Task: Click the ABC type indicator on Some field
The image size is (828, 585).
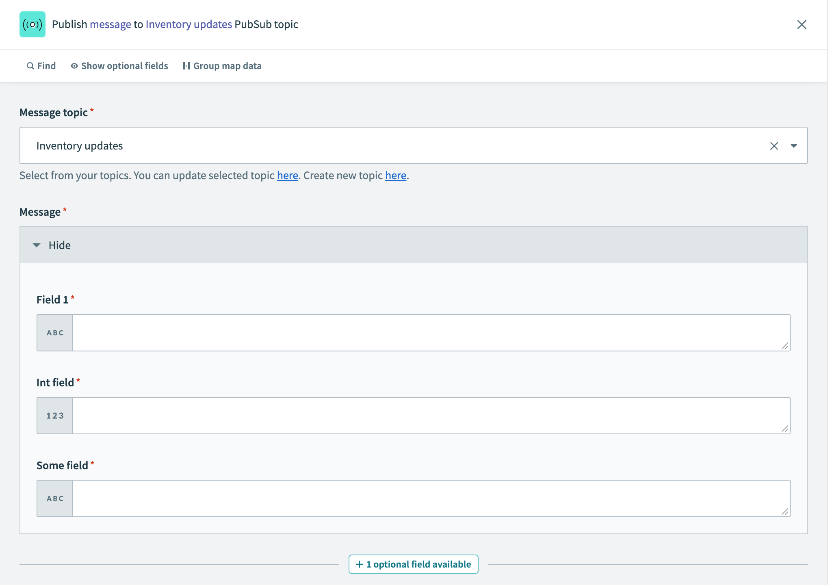Action: click(54, 498)
